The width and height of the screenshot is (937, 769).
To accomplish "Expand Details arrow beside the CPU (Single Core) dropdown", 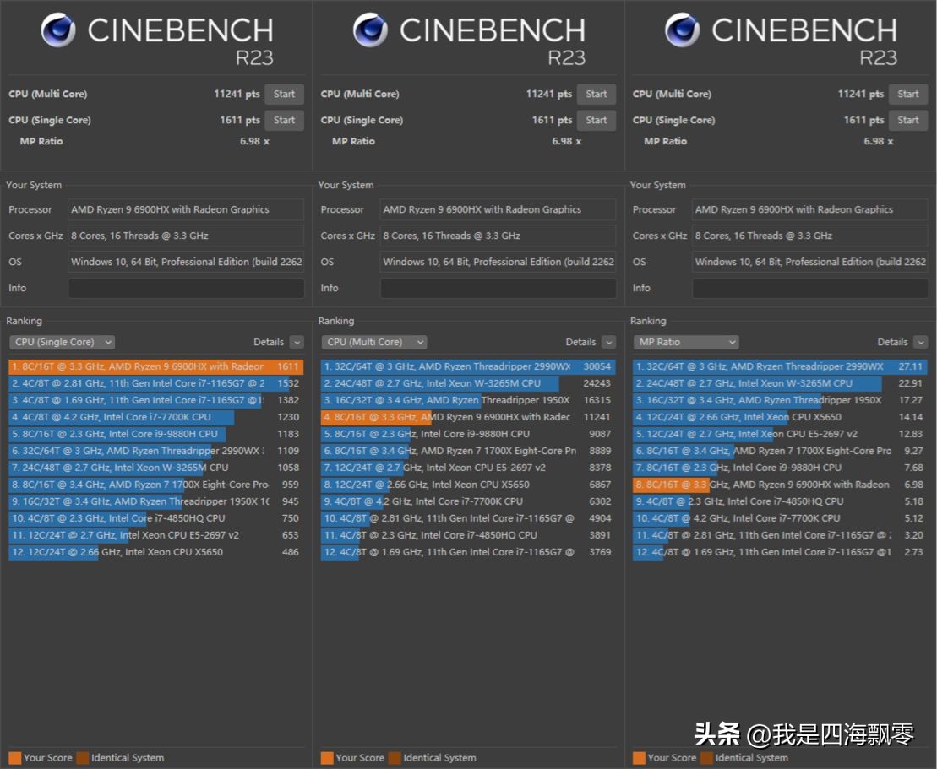I will (x=296, y=342).
